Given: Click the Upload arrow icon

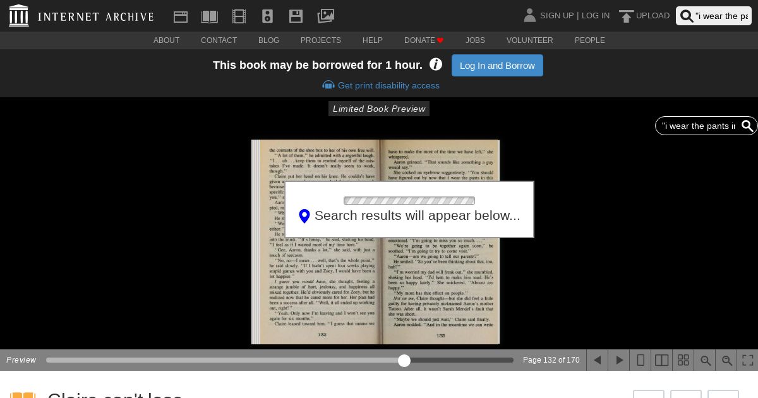Looking at the screenshot, I should (x=626, y=16).
